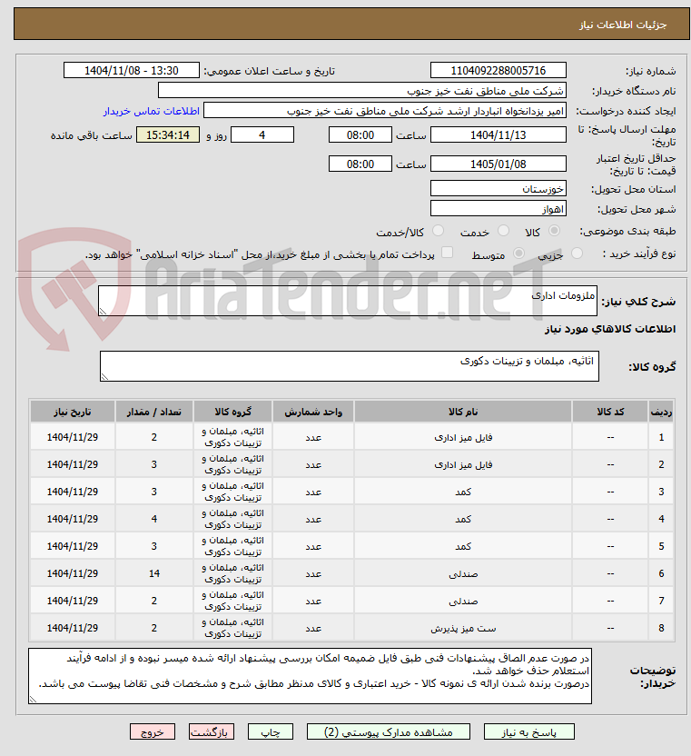Select the کالا/خدمت radio button
The width and height of the screenshot is (691, 756).
point(438,231)
